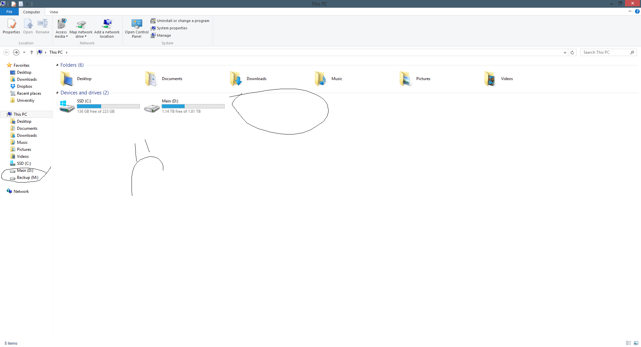Expand the Access media dropdown

click(x=61, y=36)
